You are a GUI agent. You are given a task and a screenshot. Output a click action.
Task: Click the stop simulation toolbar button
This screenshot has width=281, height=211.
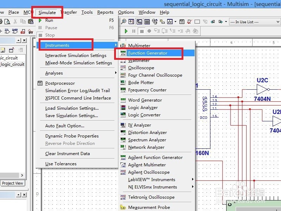pos(142,31)
